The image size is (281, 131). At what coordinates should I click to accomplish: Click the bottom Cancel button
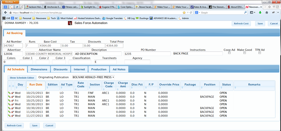point(49,125)
